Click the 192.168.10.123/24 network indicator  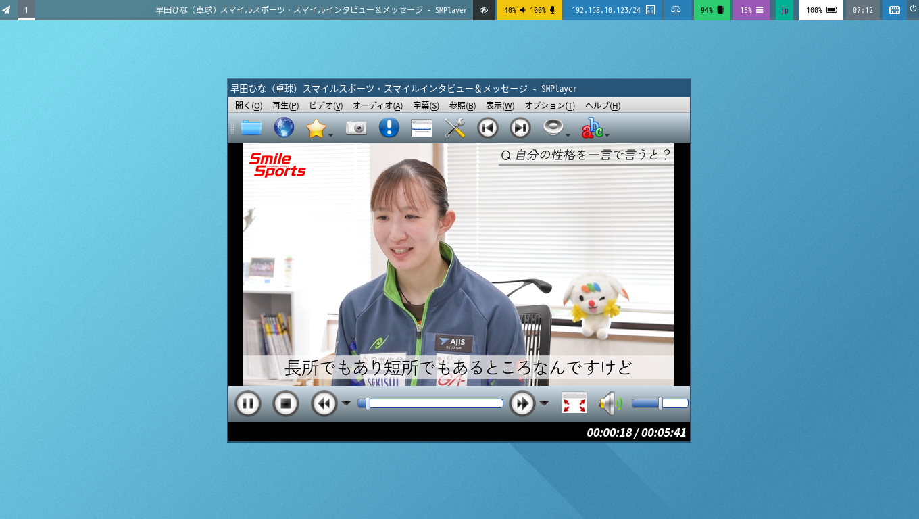(x=614, y=10)
